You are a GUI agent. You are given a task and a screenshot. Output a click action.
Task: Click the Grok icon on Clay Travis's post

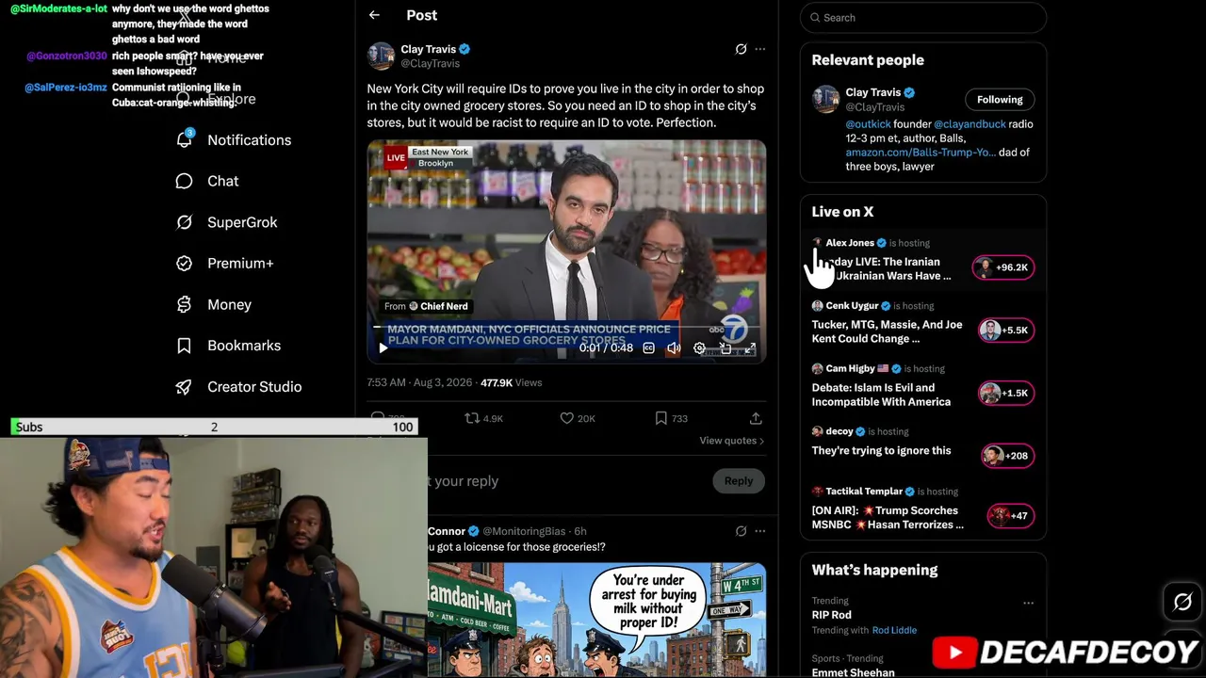[x=741, y=49]
